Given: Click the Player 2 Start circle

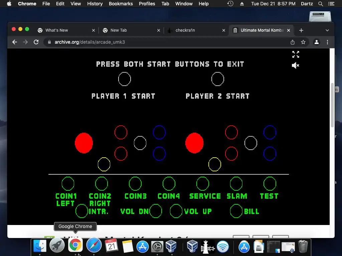Looking at the screenshot, I should click(218, 79).
